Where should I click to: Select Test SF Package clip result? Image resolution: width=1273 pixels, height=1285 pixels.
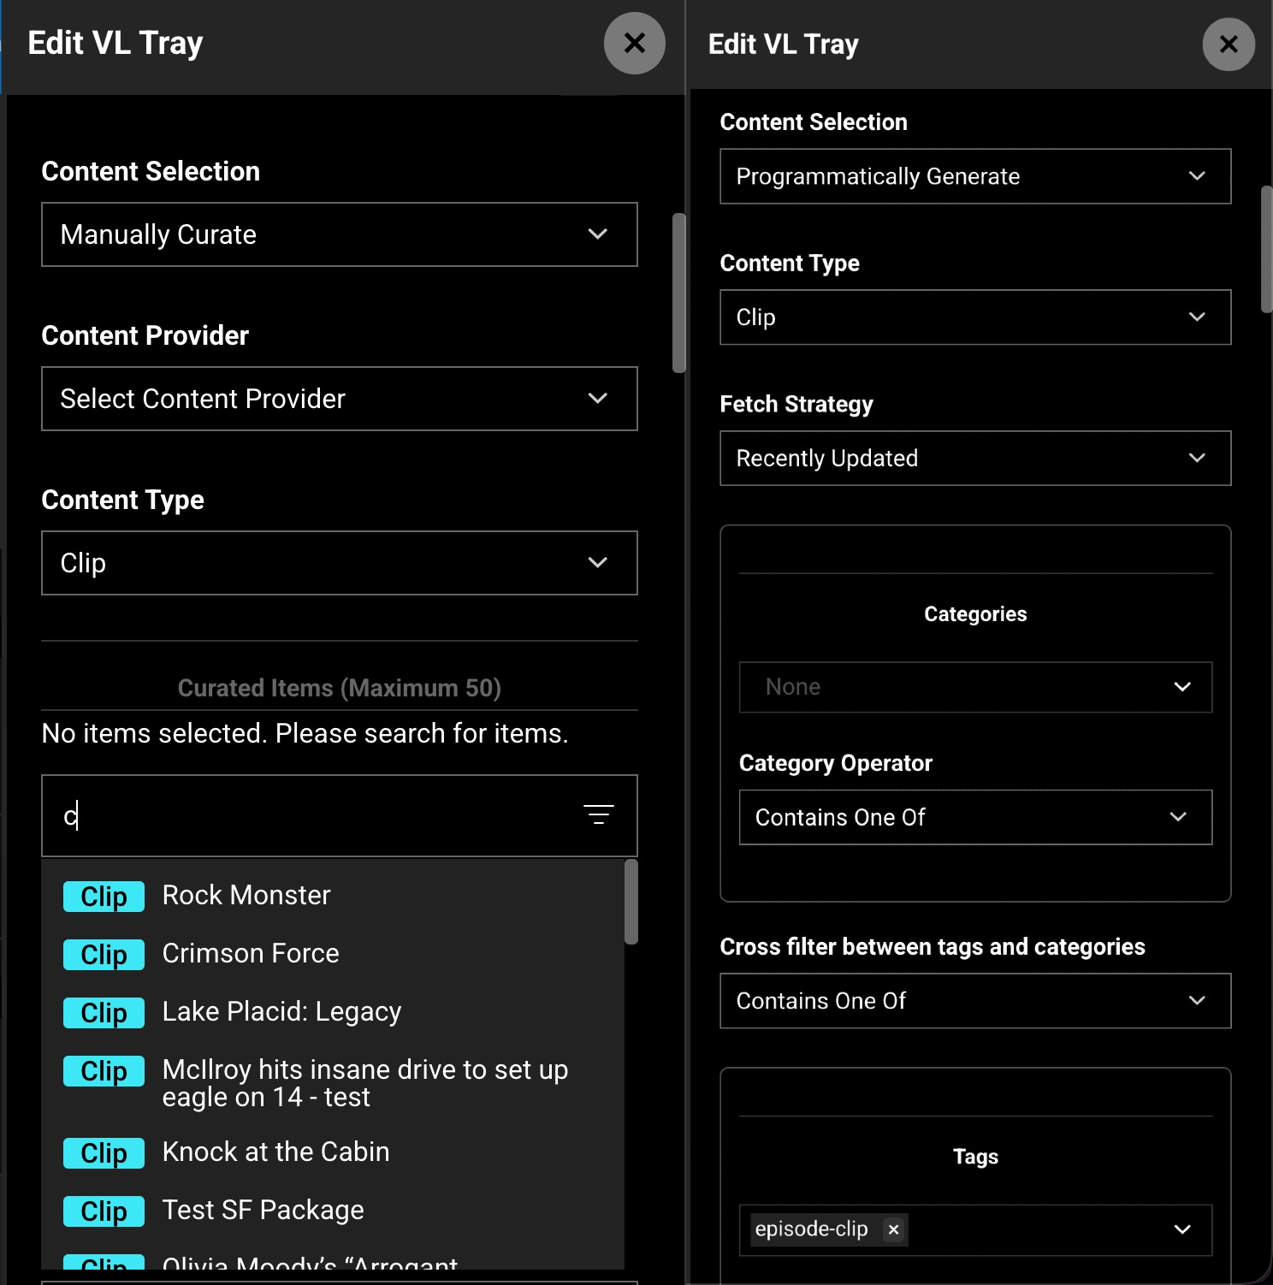[333, 1211]
